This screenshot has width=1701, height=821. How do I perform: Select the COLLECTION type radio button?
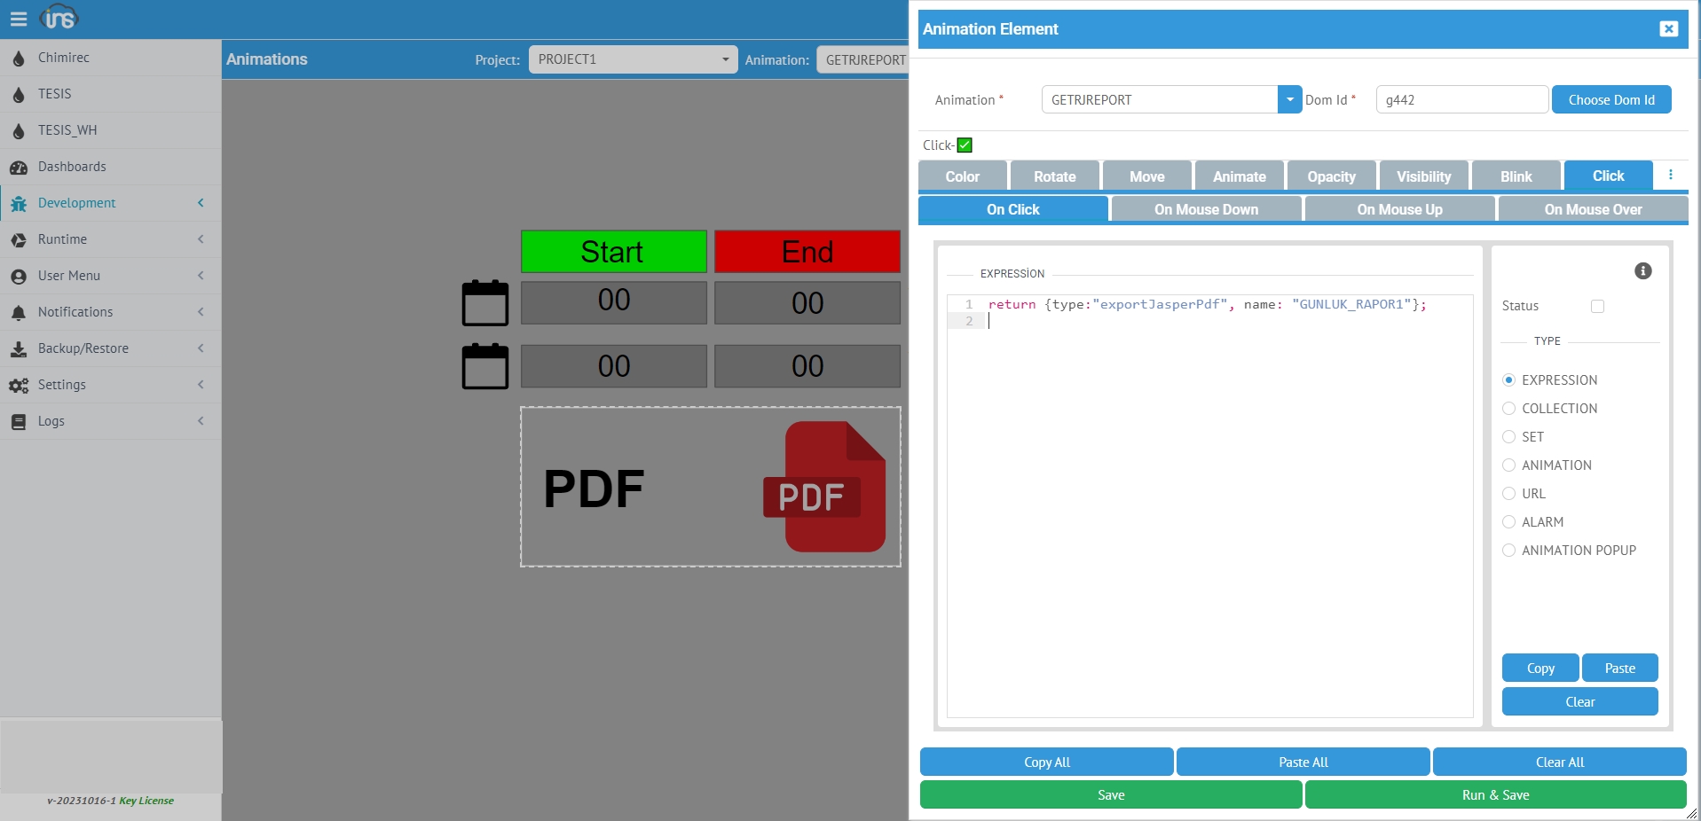[x=1508, y=409]
